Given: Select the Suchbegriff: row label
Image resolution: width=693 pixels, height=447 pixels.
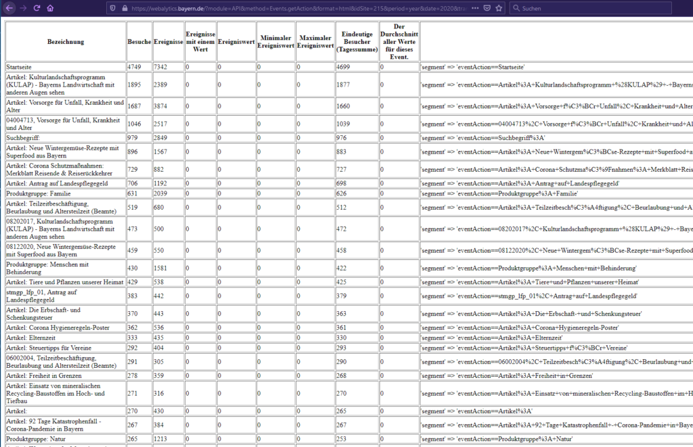Looking at the screenshot, I should click(23, 138).
